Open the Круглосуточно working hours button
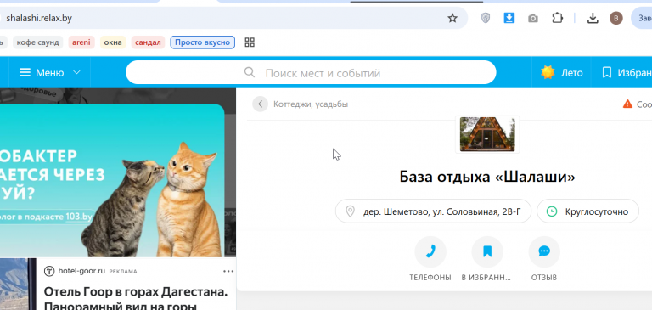This screenshot has height=310, width=652. tap(587, 211)
